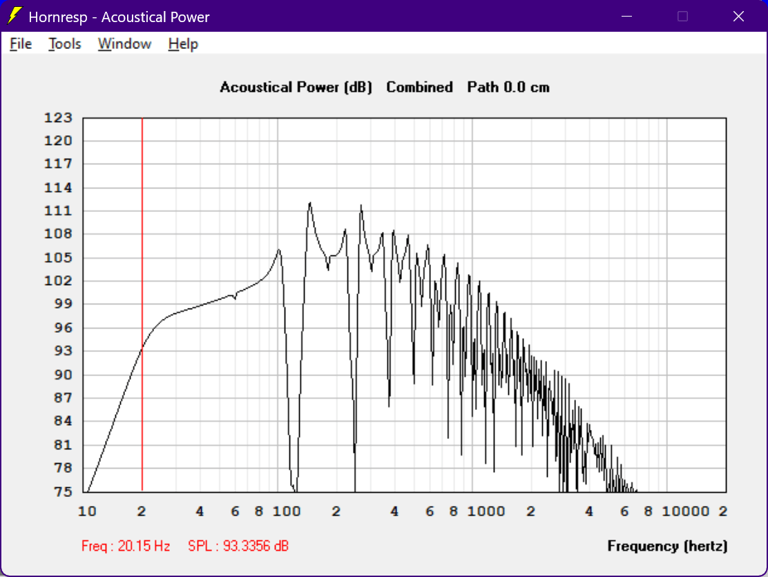Click the red frequency marker line
Screen dimensions: 768x577
142,304
